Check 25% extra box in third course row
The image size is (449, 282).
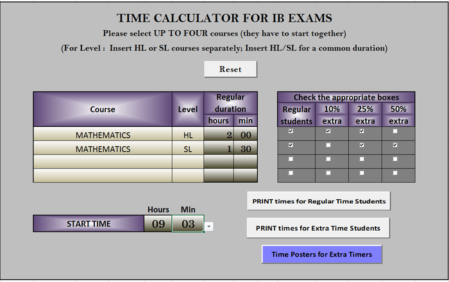(x=362, y=159)
